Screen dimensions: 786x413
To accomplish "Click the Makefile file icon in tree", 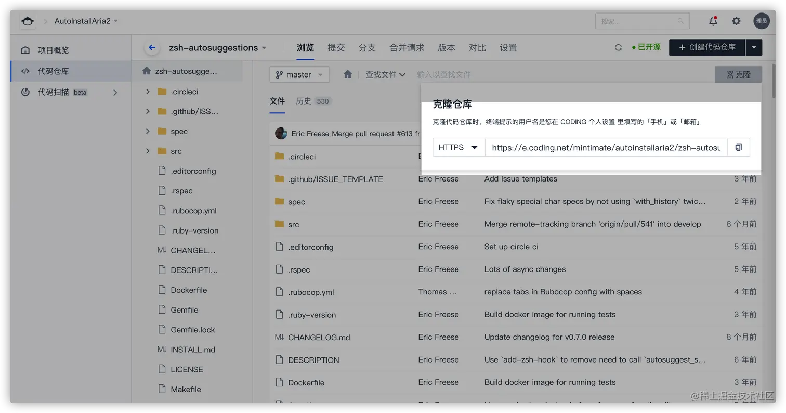I will (162, 389).
